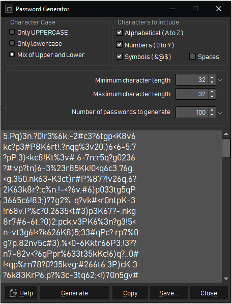The height and width of the screenshot is (304, 232).
Task: Increase minimum character length with up arrow
Action: coord(212,77)
